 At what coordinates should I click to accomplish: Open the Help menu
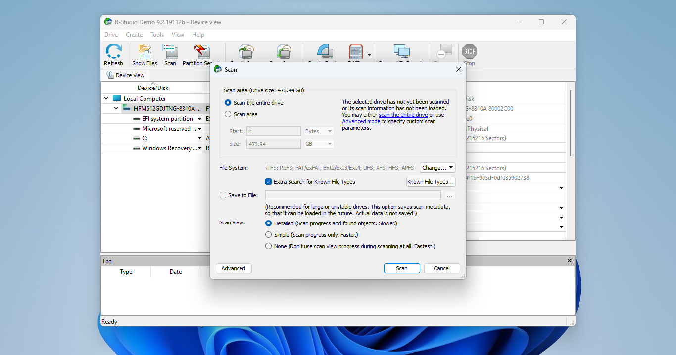coord(198,35)
